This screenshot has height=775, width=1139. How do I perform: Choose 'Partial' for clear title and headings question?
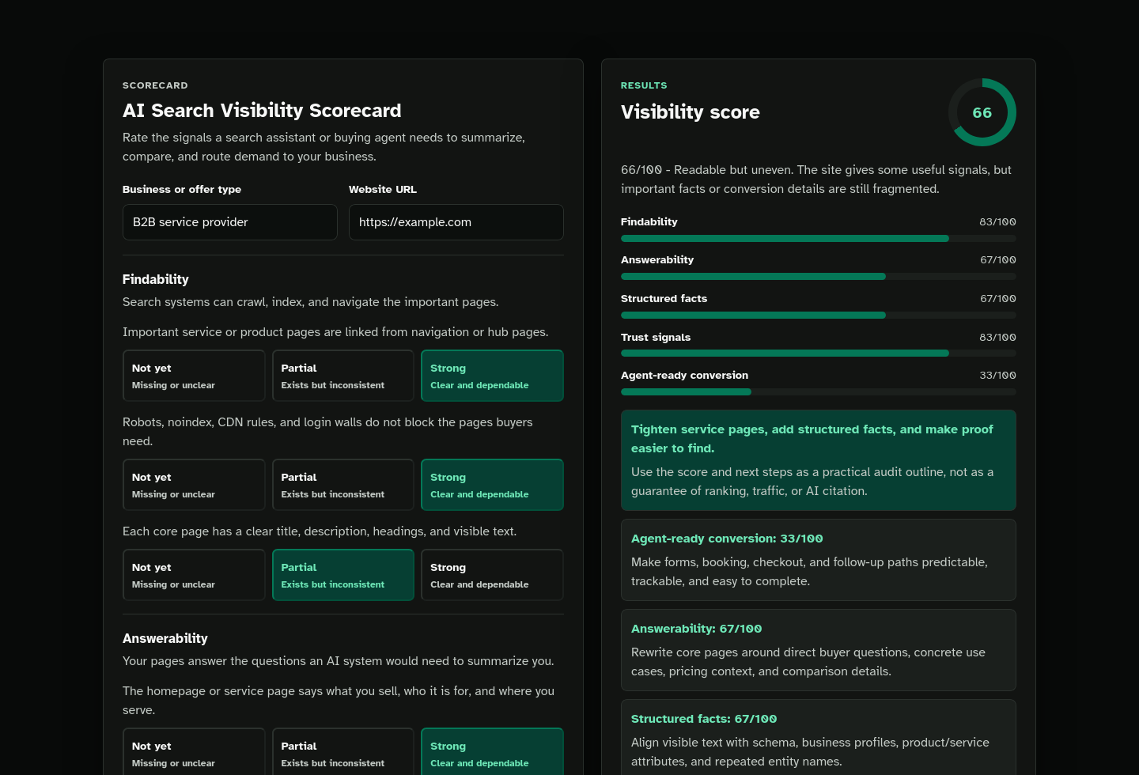343,575
